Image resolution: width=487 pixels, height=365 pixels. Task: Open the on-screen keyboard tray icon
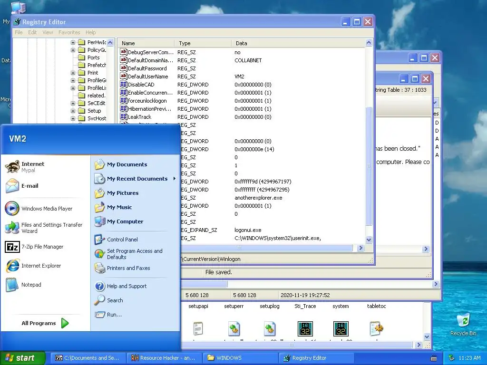tap(434, 358)
